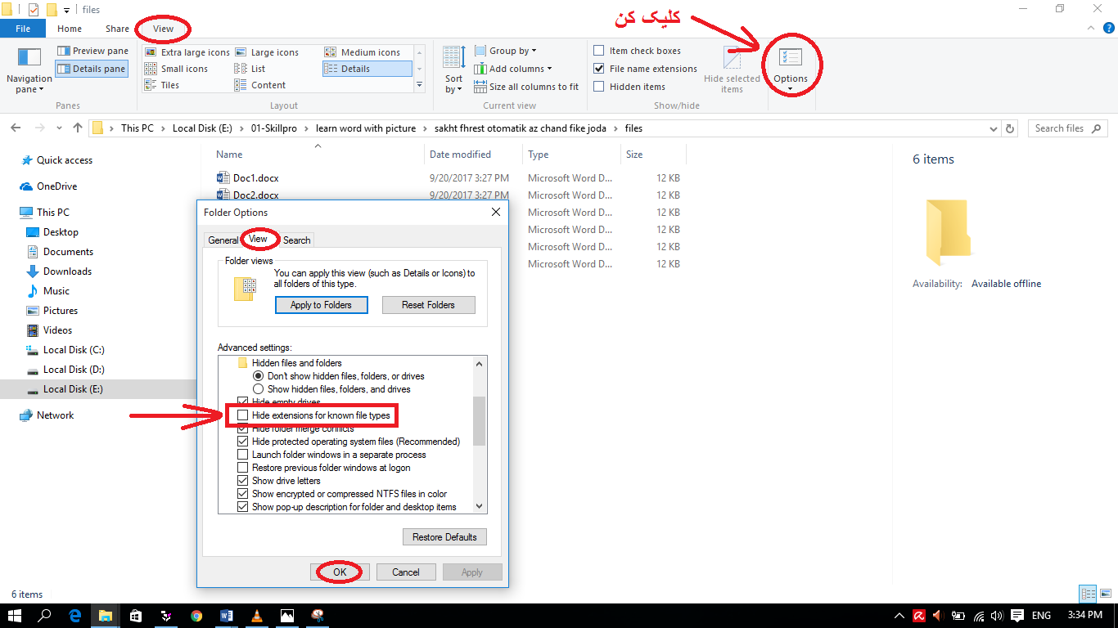Open VLC media player from taskbar
Screen dimensions: 1118x628
(x=257, y=616)
